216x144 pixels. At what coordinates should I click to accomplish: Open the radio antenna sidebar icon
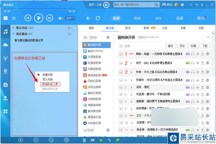pyautogui.click(x=5, y=58)
